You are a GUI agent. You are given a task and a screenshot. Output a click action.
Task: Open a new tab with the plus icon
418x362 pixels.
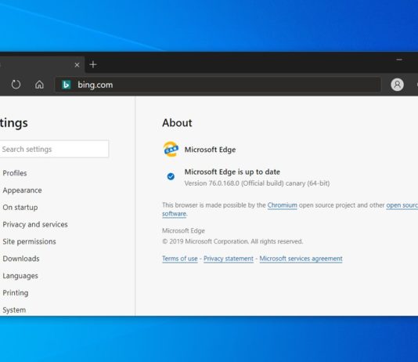(93, 64)
